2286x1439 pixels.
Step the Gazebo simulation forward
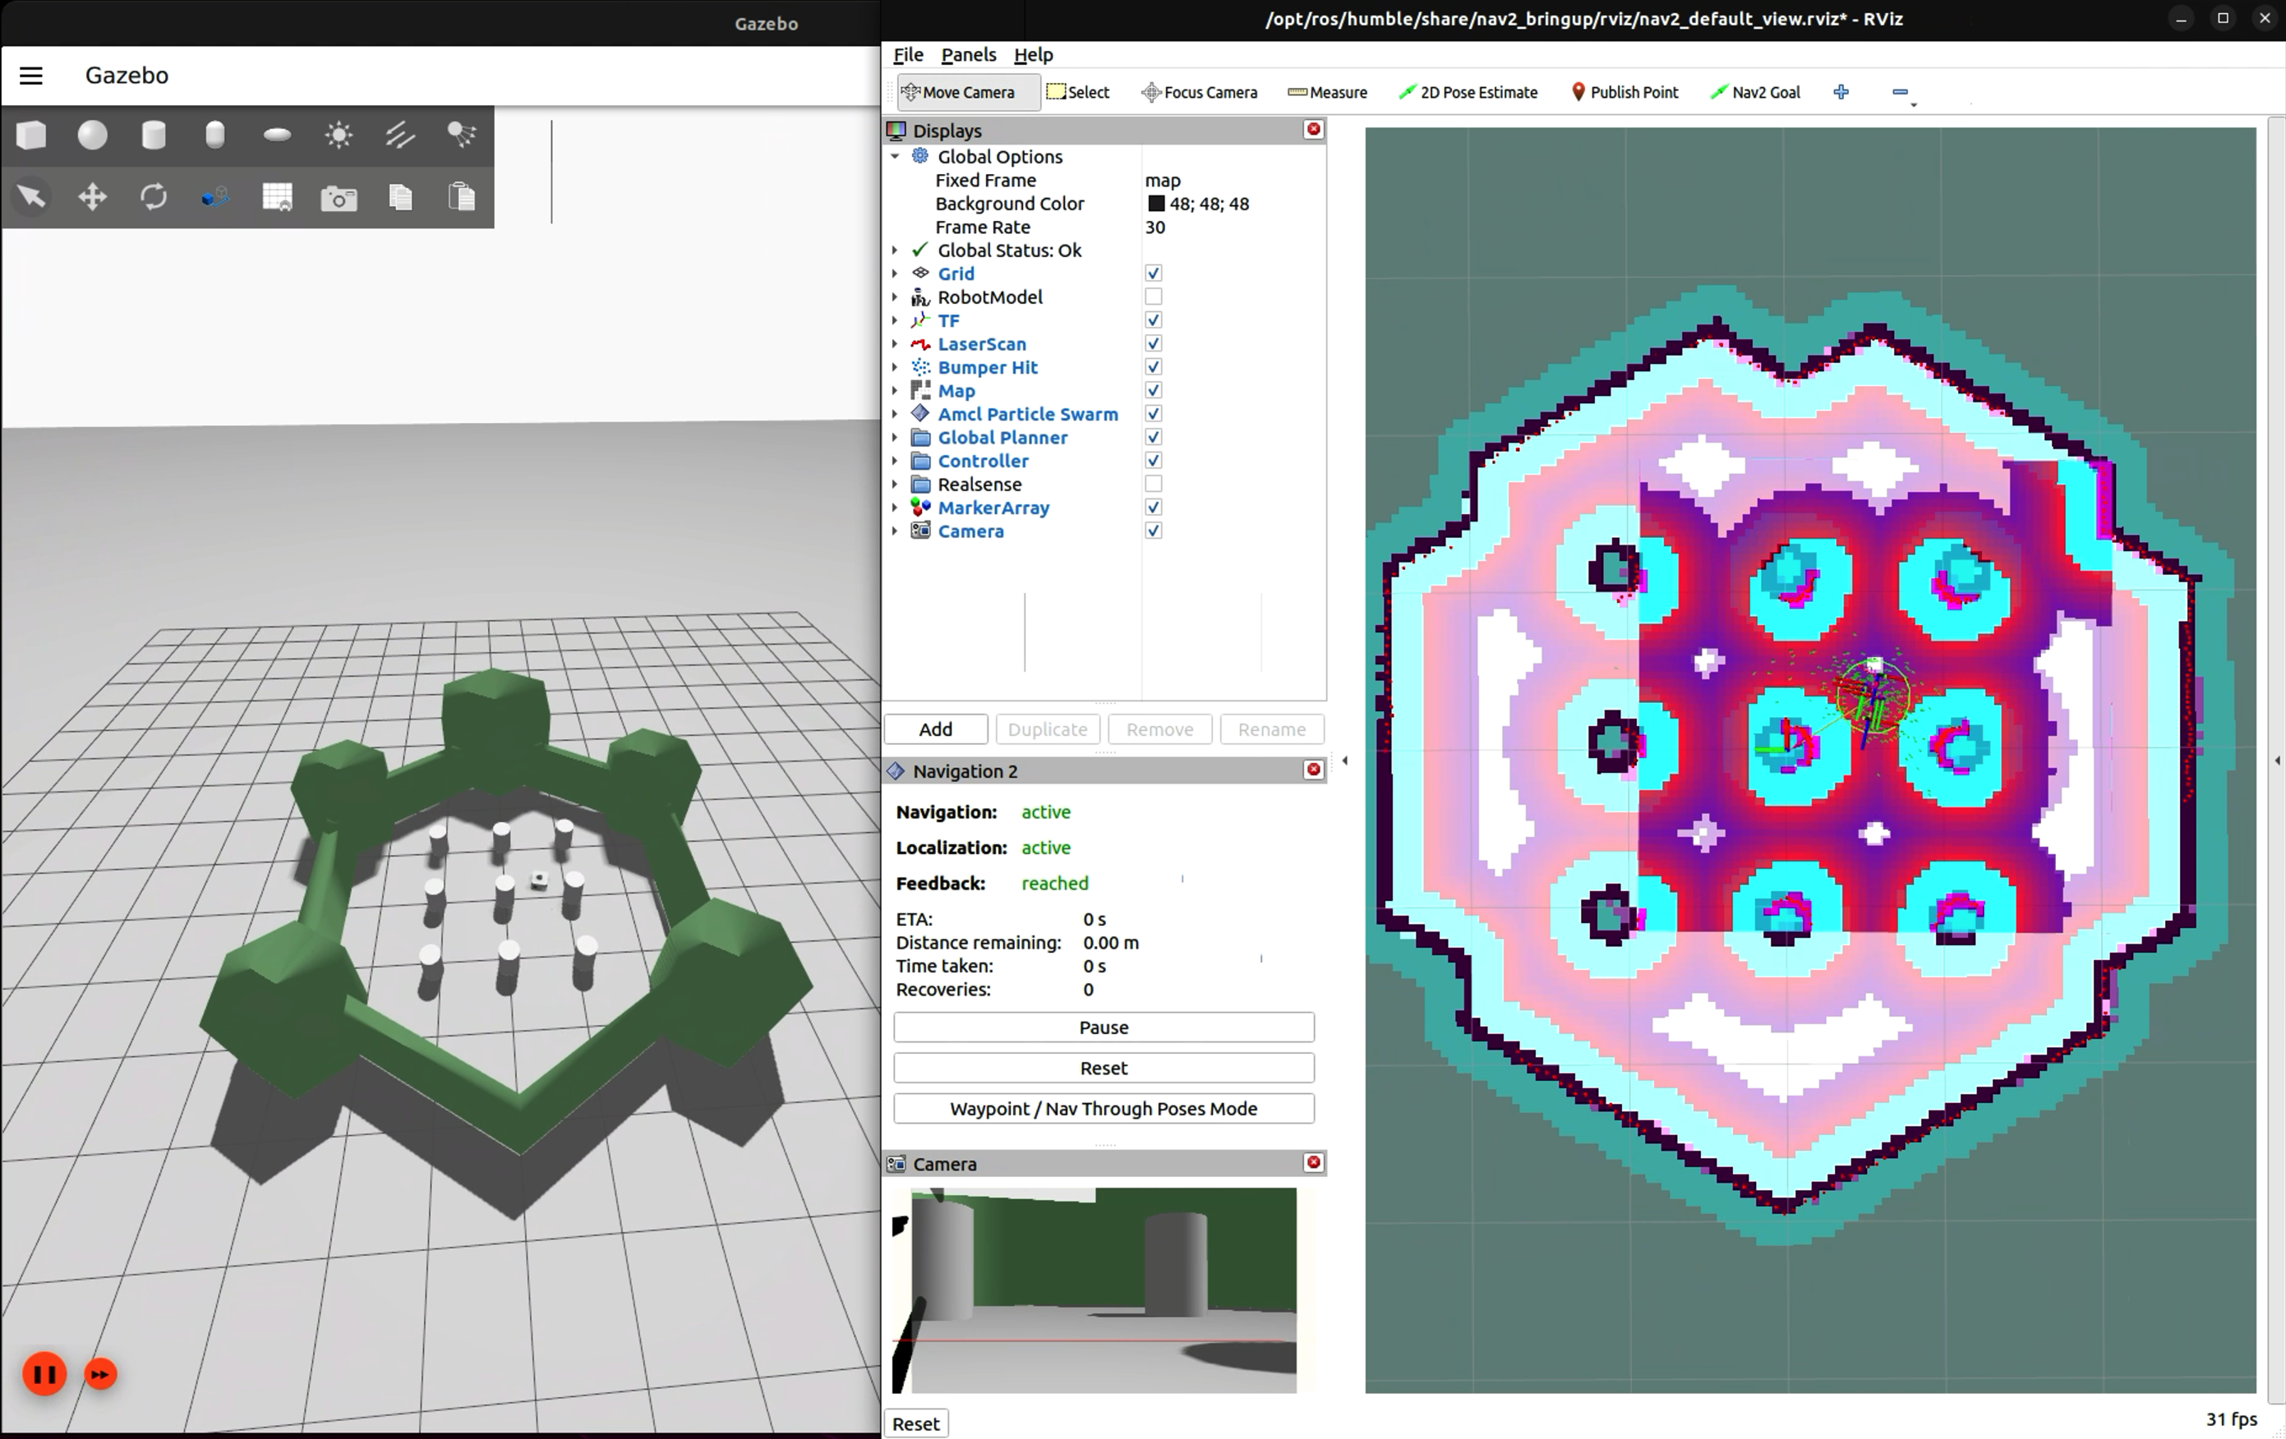click(100, 1373)
